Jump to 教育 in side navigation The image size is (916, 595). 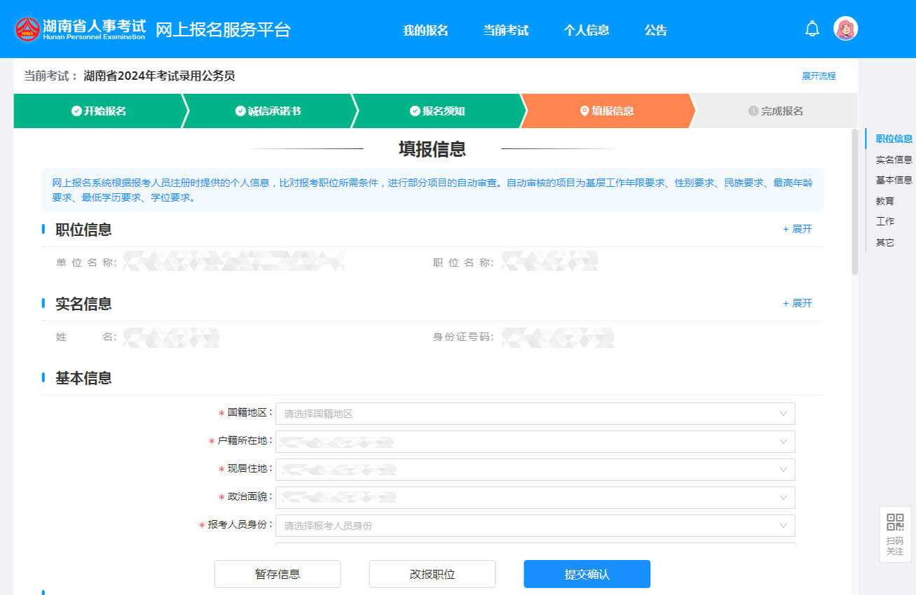pyautogui.click(x=885, y=201)
